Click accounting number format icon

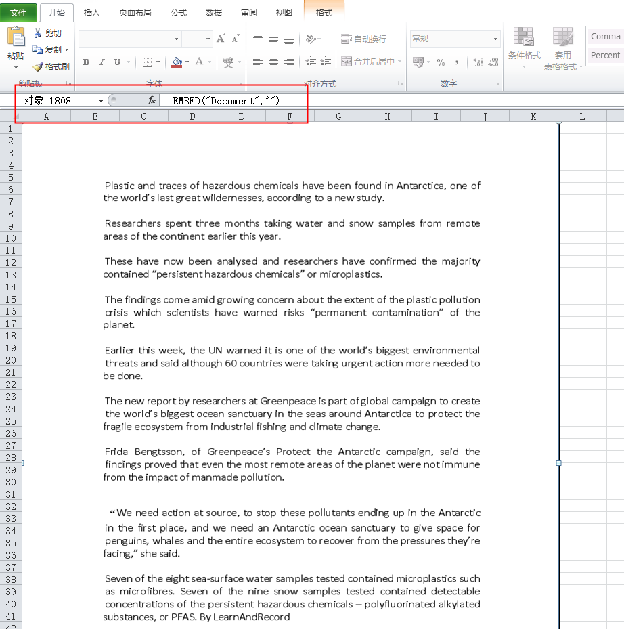pyautogui.click(x=418, y=62)
